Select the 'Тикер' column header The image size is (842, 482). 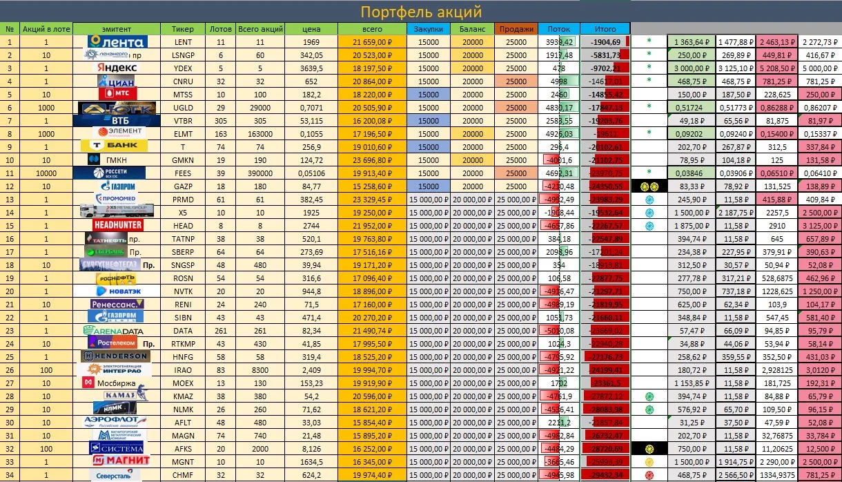(x=183, y=29)
